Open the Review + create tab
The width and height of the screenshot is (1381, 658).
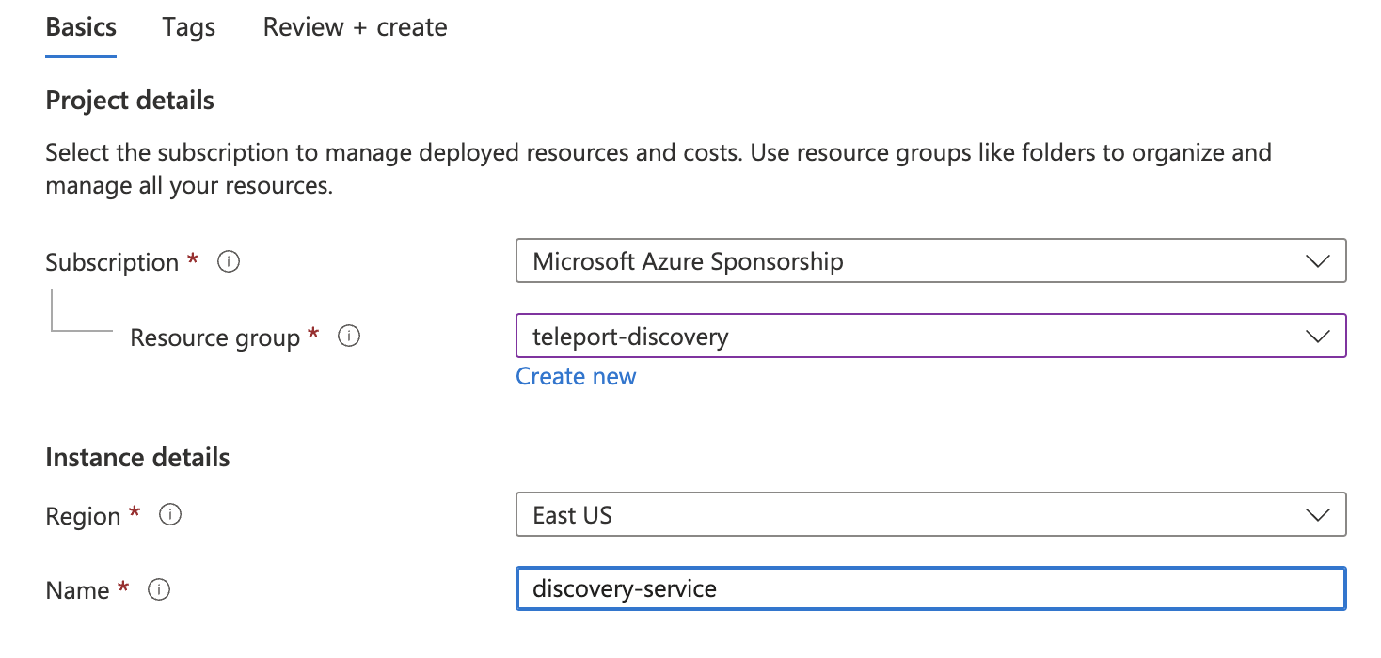point(355,28)
